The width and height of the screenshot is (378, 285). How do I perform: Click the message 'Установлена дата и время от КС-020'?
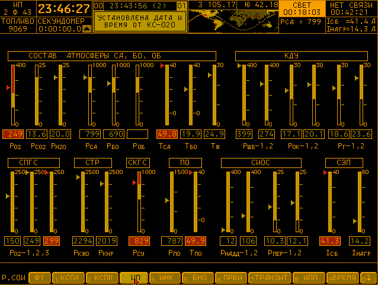(x=140, y=21)
